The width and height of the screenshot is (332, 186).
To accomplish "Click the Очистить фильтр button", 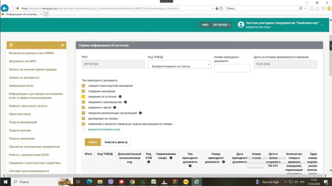I will point(116,142).
